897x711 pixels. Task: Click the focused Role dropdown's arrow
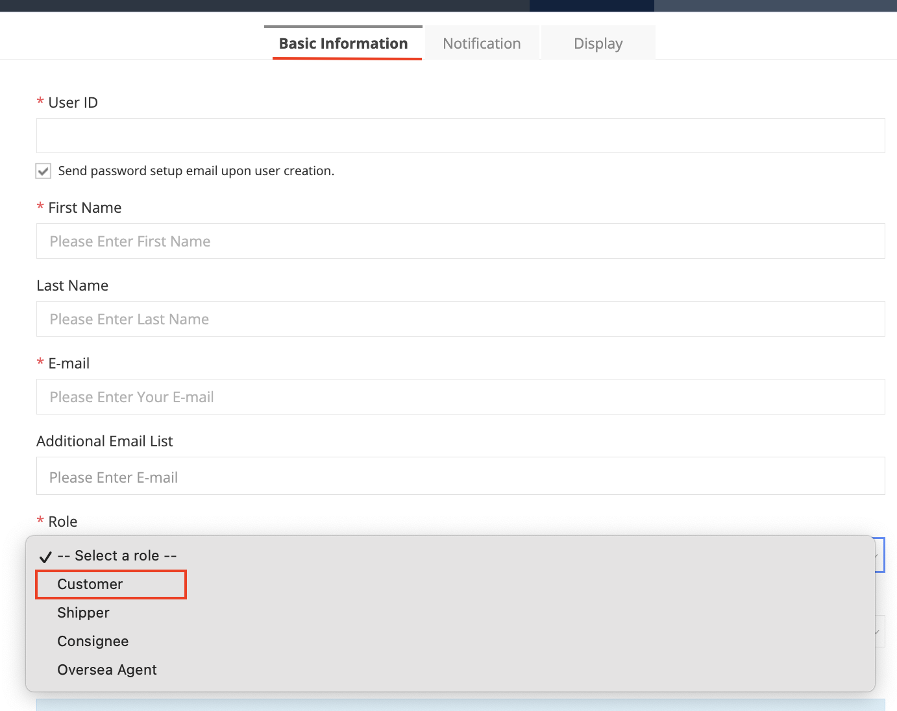879,555
